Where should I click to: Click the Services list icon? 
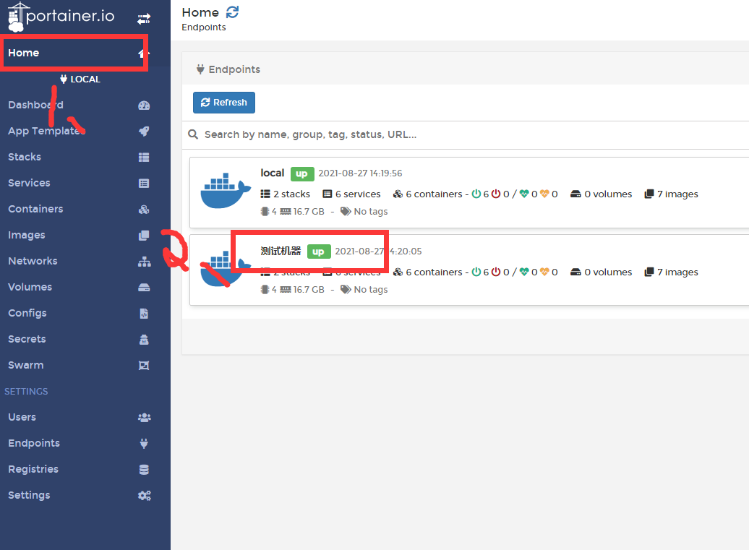[x=144, y=184]
